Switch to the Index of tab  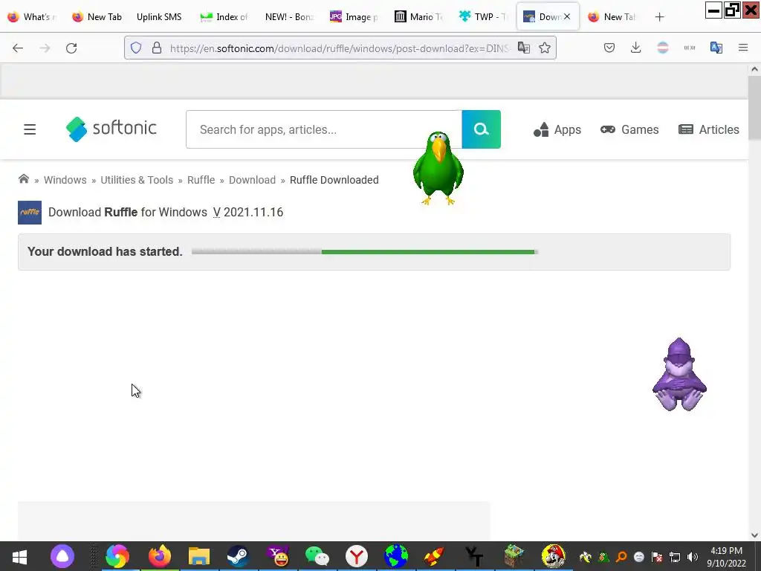pos(224,17)
